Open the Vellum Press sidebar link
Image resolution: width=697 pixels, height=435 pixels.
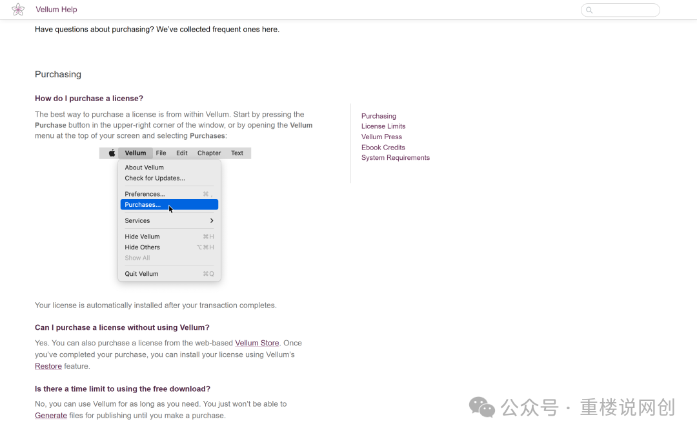click(381, 137)
